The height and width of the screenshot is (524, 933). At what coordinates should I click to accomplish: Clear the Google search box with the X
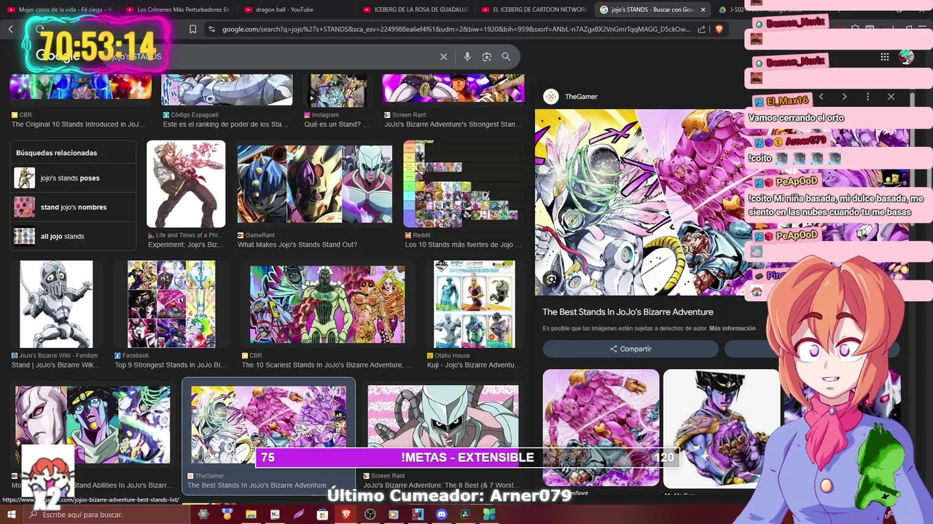pos(443,57)
